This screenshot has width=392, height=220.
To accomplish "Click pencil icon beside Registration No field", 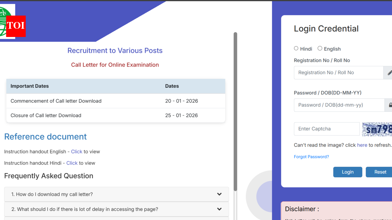I will [389, 73].
